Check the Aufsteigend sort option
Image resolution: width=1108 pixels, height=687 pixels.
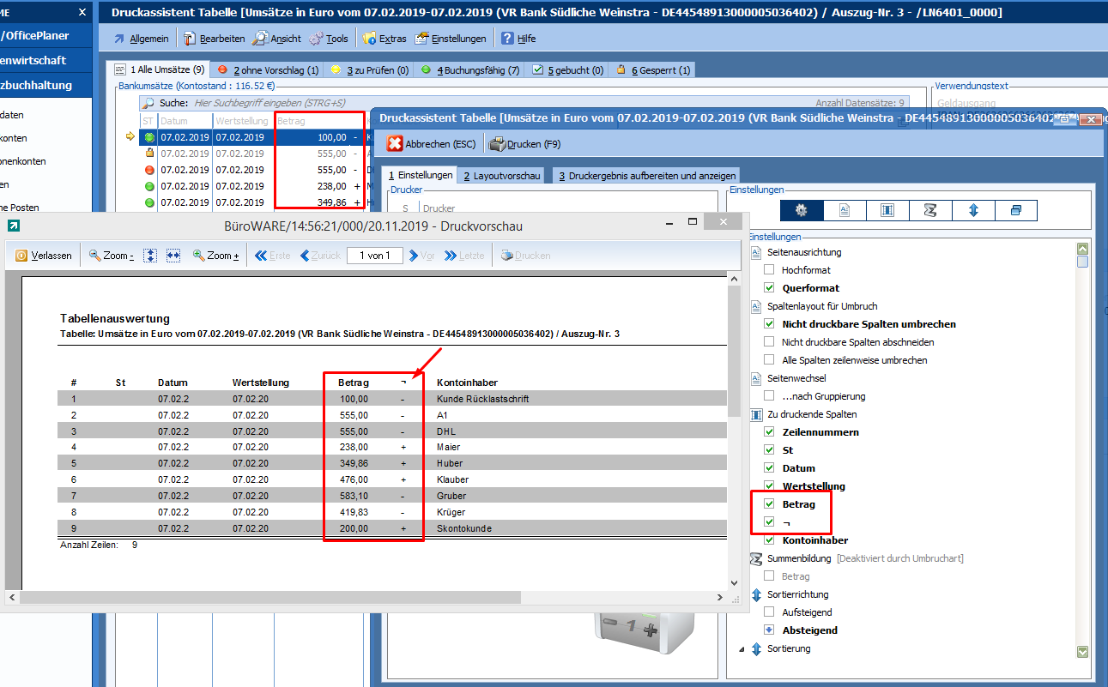(x=769, y=612)
